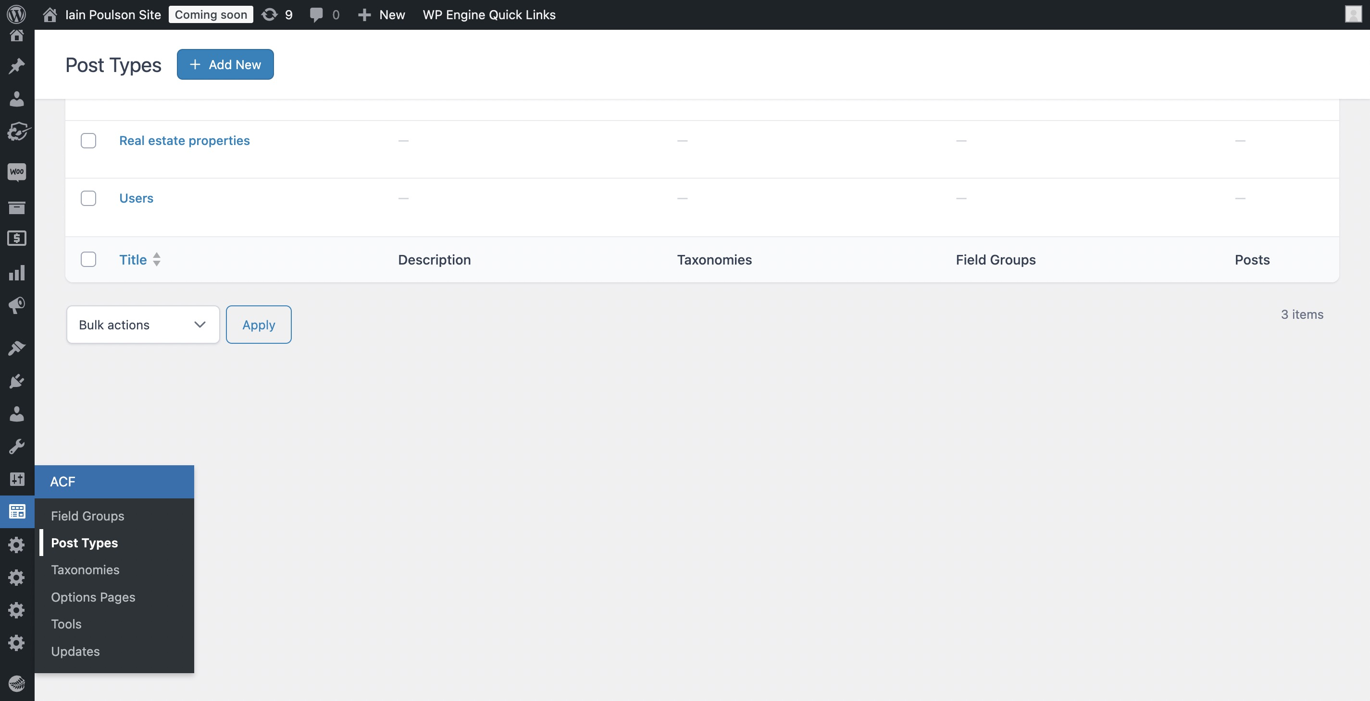Click the ACF submenu header
The image size is (1370, 701).
pyautogui.click(x=114, y=482)
